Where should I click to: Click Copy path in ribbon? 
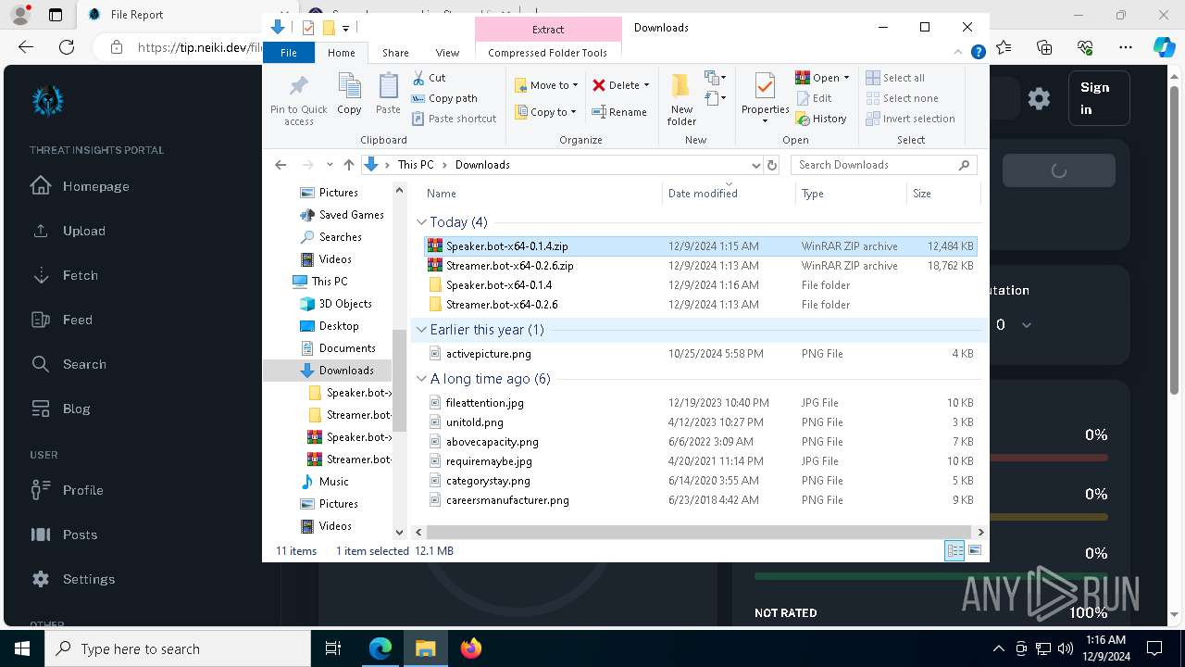[x=444, y=98]
